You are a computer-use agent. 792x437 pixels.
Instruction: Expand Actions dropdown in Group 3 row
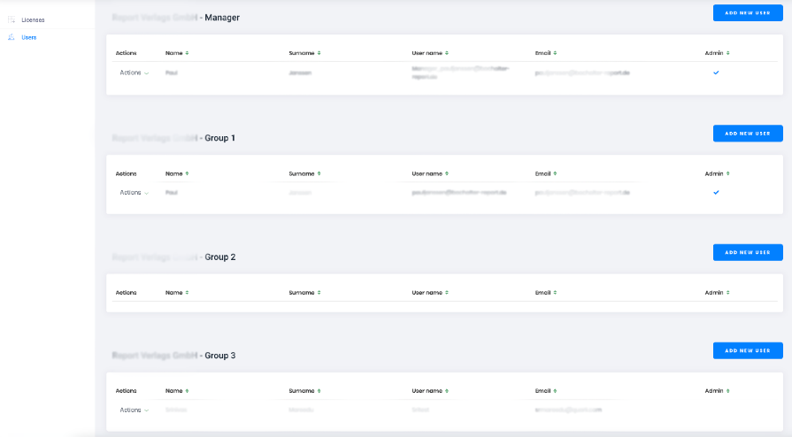[134, 410]
